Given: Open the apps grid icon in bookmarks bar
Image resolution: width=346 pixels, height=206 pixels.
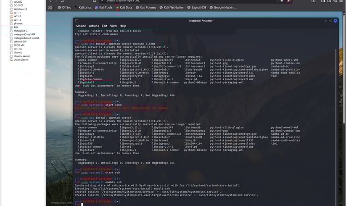Looking at the screenshot, I should pyautogui.click(x=50, y=8).
